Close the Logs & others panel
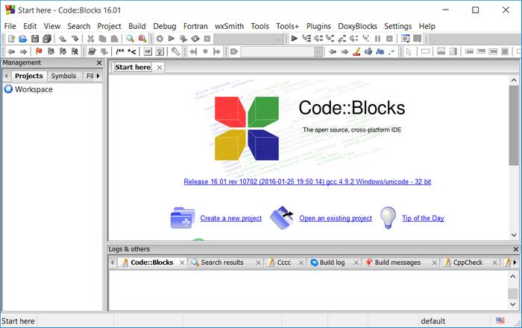This screenshot has width=522, height=328. click(x=516, y=249)
